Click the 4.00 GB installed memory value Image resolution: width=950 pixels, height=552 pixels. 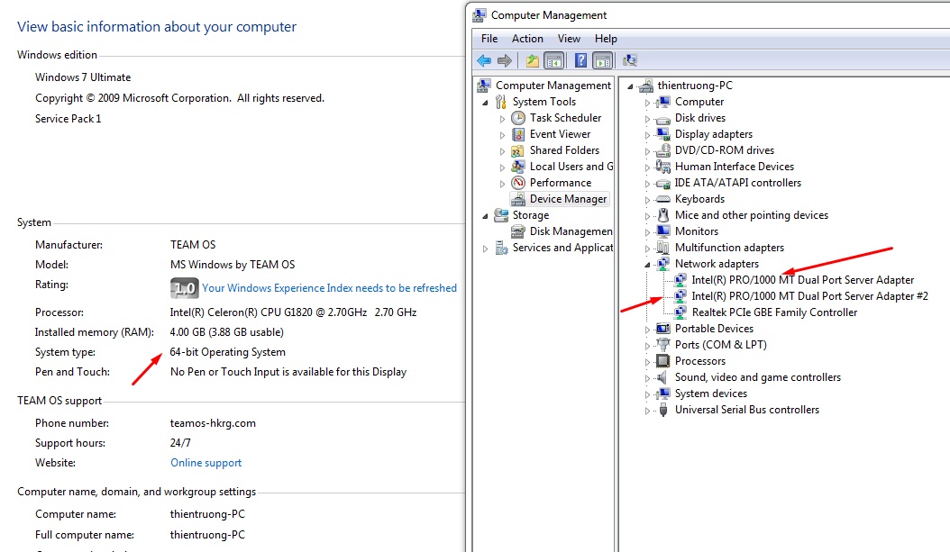(x=226, y=332)
